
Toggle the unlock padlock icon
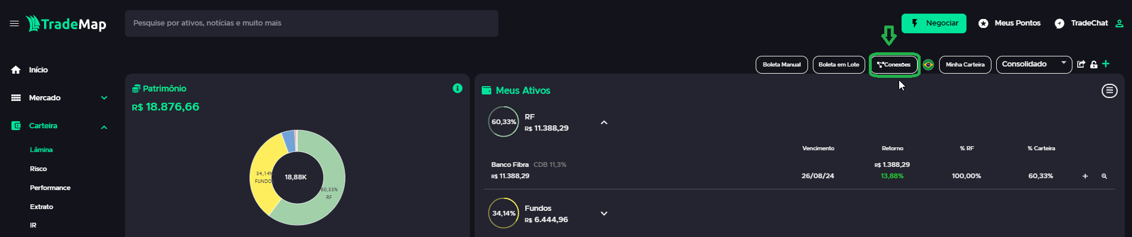[1094, 64]
